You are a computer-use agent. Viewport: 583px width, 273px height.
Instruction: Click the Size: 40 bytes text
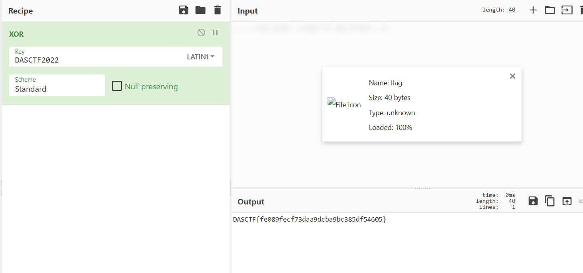(389, 98)
